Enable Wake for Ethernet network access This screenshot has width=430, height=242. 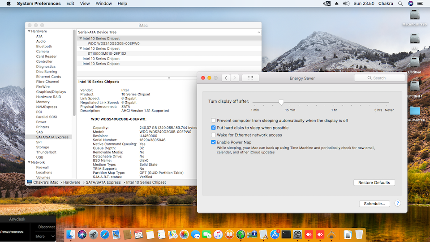click(x=214, y=135)
